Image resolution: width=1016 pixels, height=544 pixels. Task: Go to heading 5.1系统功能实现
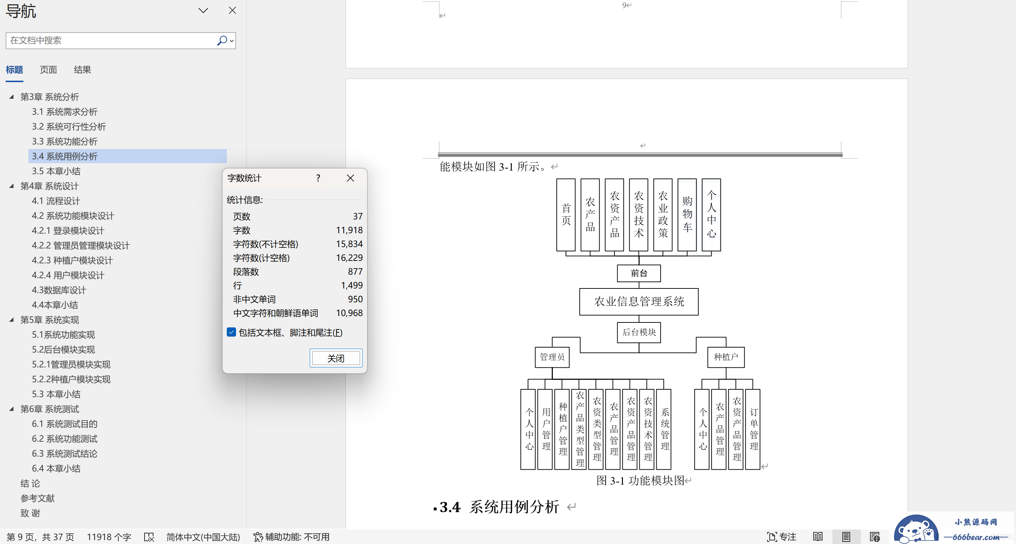coord(63,335)
